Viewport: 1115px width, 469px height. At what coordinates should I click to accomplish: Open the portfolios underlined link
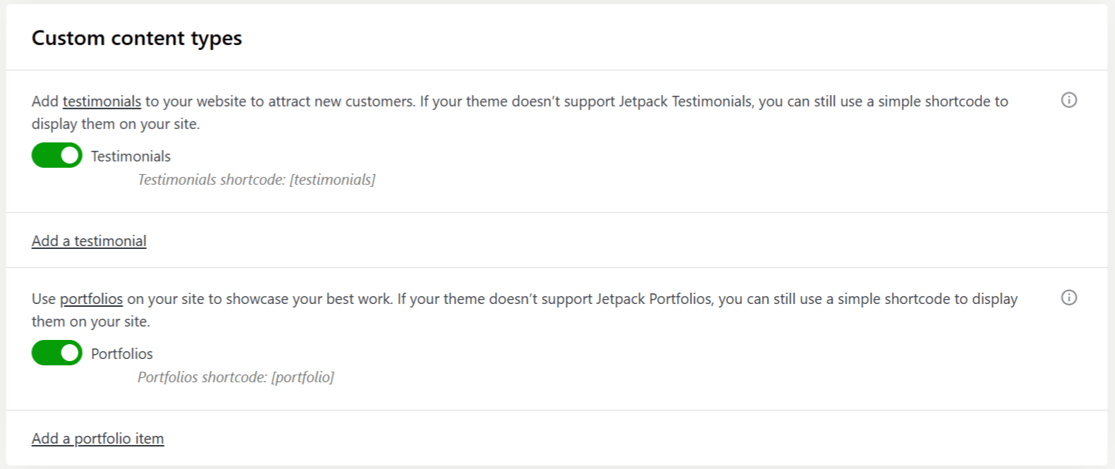(x=93, y=298)
